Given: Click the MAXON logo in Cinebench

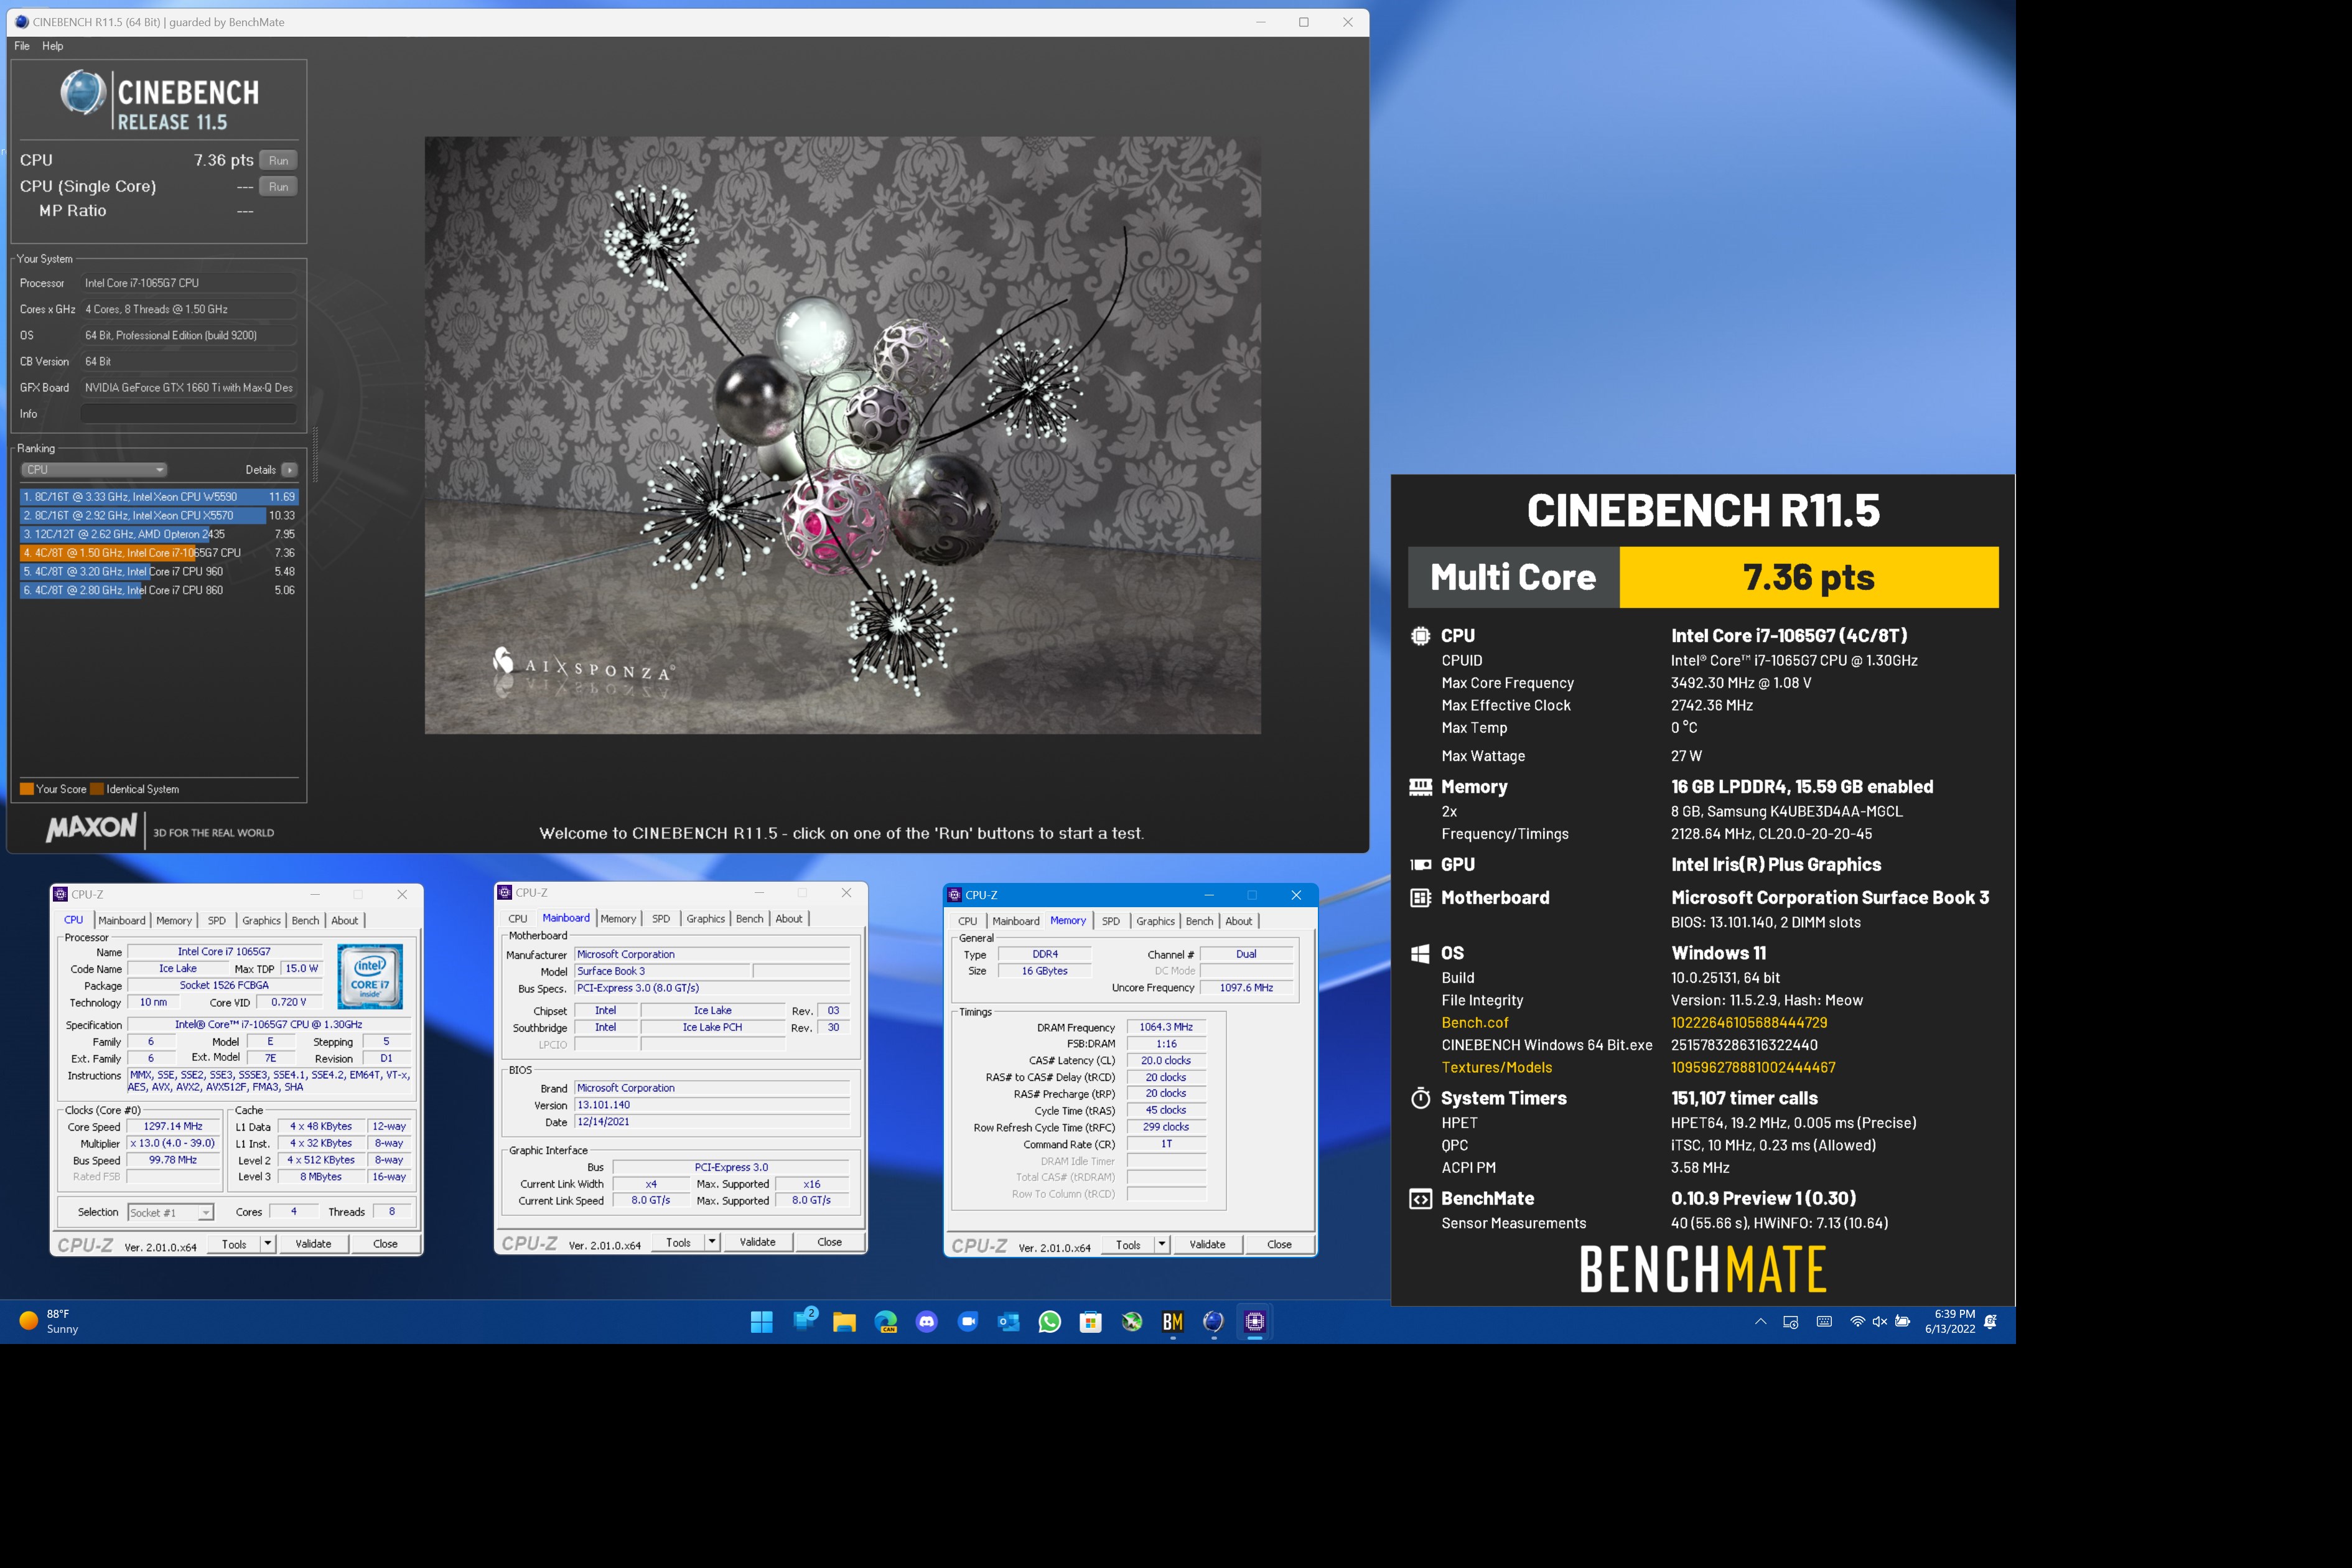Looking at the screenshot, I should point(91,828).
